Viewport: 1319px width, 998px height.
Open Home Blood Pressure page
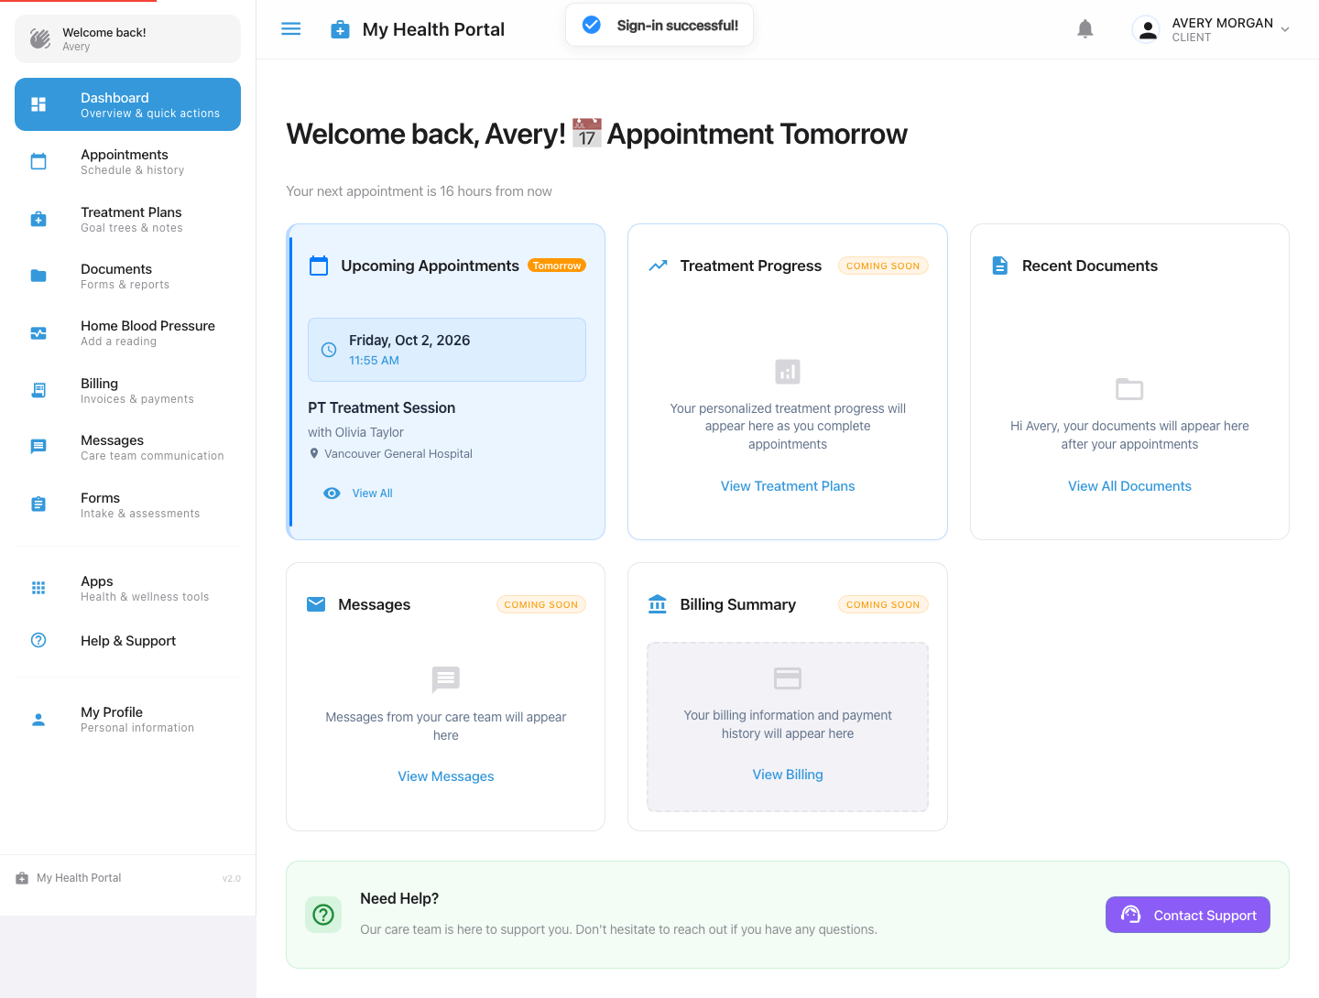(128, 333)
